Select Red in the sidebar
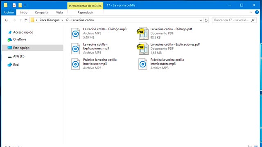 16,65
